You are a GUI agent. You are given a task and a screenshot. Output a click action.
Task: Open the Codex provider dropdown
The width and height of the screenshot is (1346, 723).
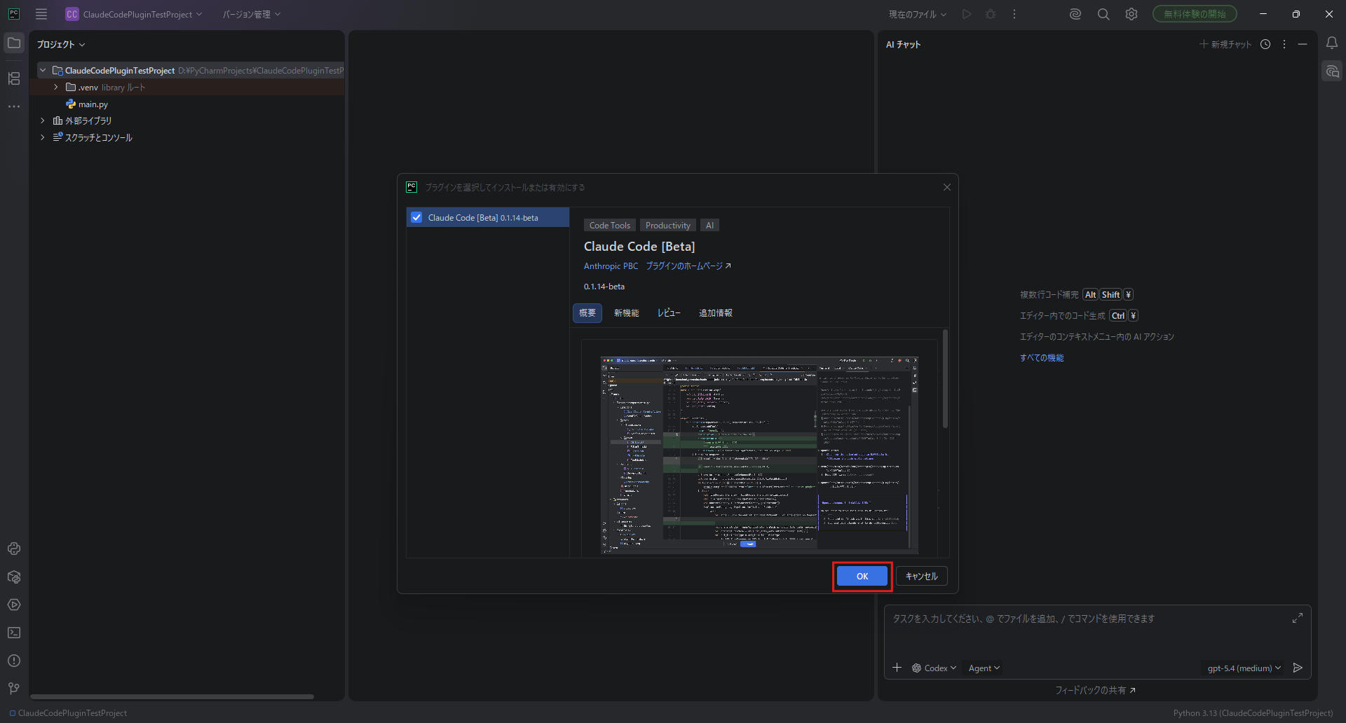coord(934,668)
